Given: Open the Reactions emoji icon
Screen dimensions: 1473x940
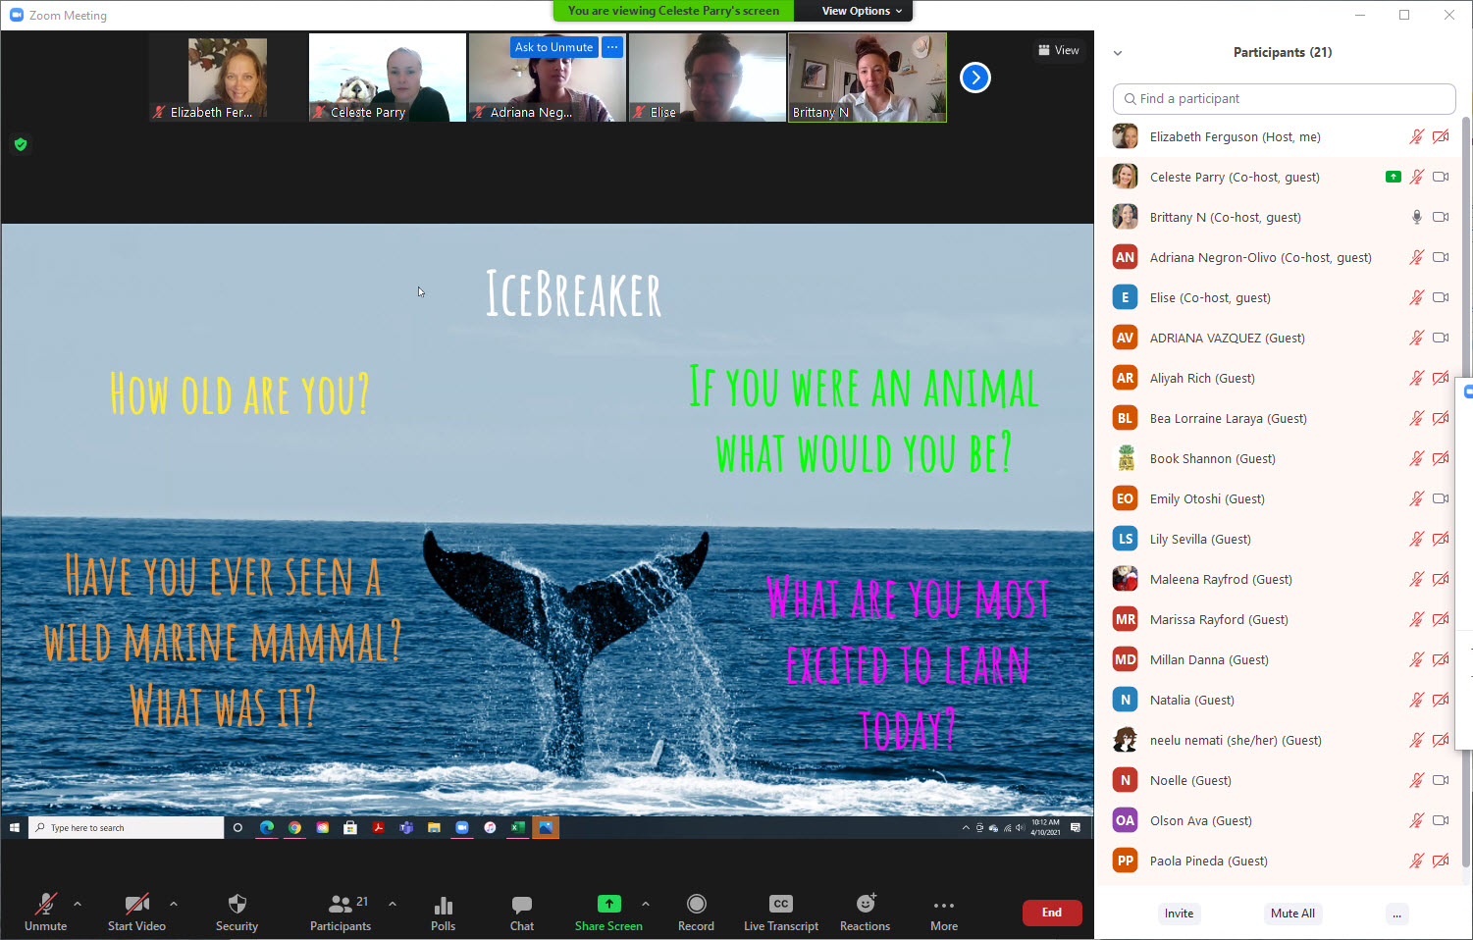Looking at the screenshot, I should pyautogui.click(x=865, y=904).
